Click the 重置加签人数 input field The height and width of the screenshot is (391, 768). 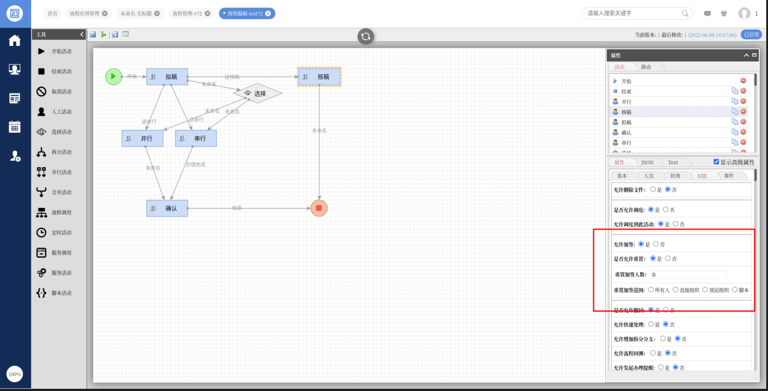[689, 274]
